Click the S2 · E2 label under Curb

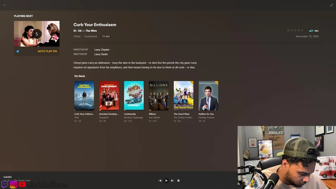[78, 121]
